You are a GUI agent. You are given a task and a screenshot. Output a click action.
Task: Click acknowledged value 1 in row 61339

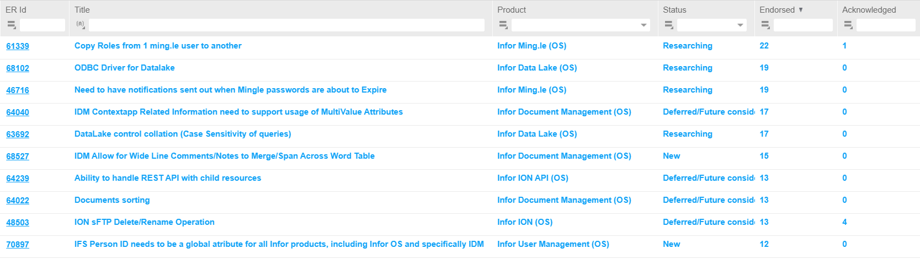(x=844, y=46)
